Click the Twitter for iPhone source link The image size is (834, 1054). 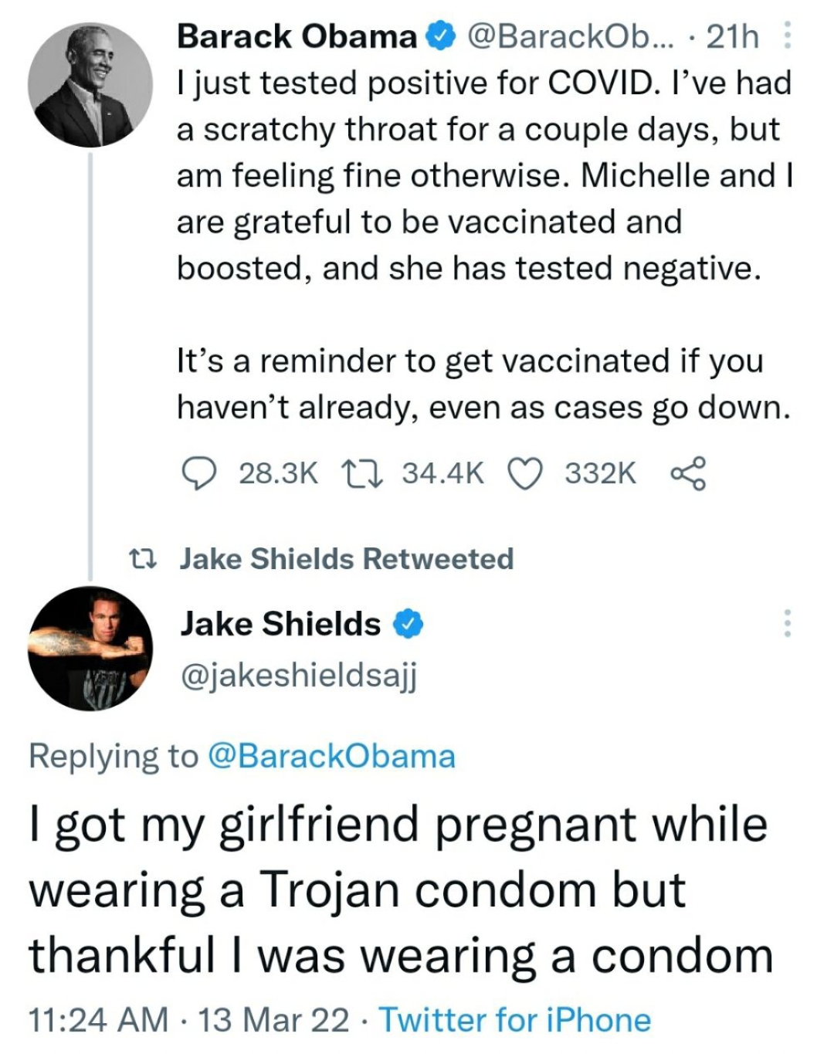tap(514, 1019)
